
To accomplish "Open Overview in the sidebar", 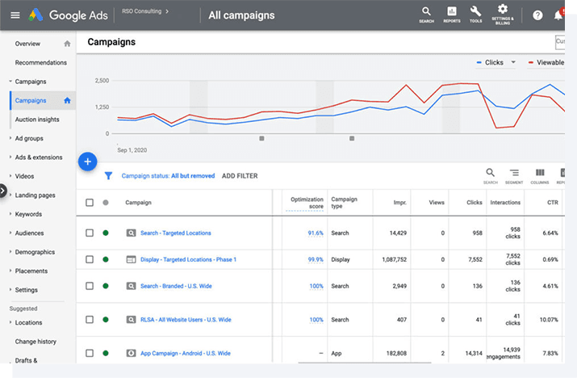I will point(27,44).
